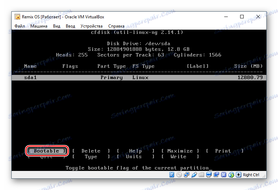Click the VirtualBox icon in title bar
Image resolution: width=278 pixels, height=190 pixels.
17,17
